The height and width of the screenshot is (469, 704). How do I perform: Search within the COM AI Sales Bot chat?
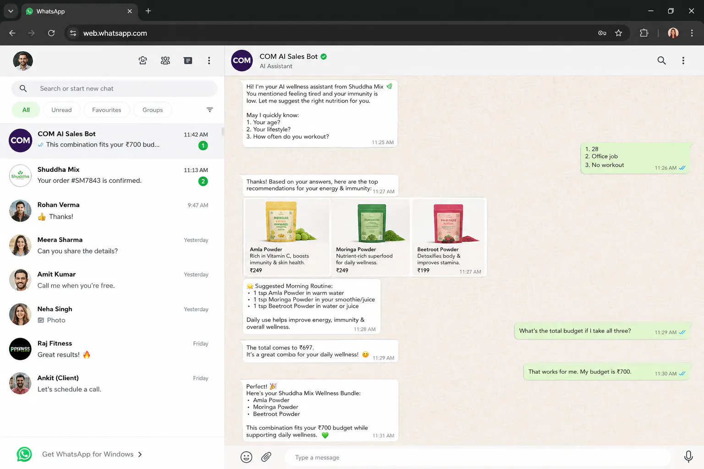pyautogui.click(x=662, y=60)
